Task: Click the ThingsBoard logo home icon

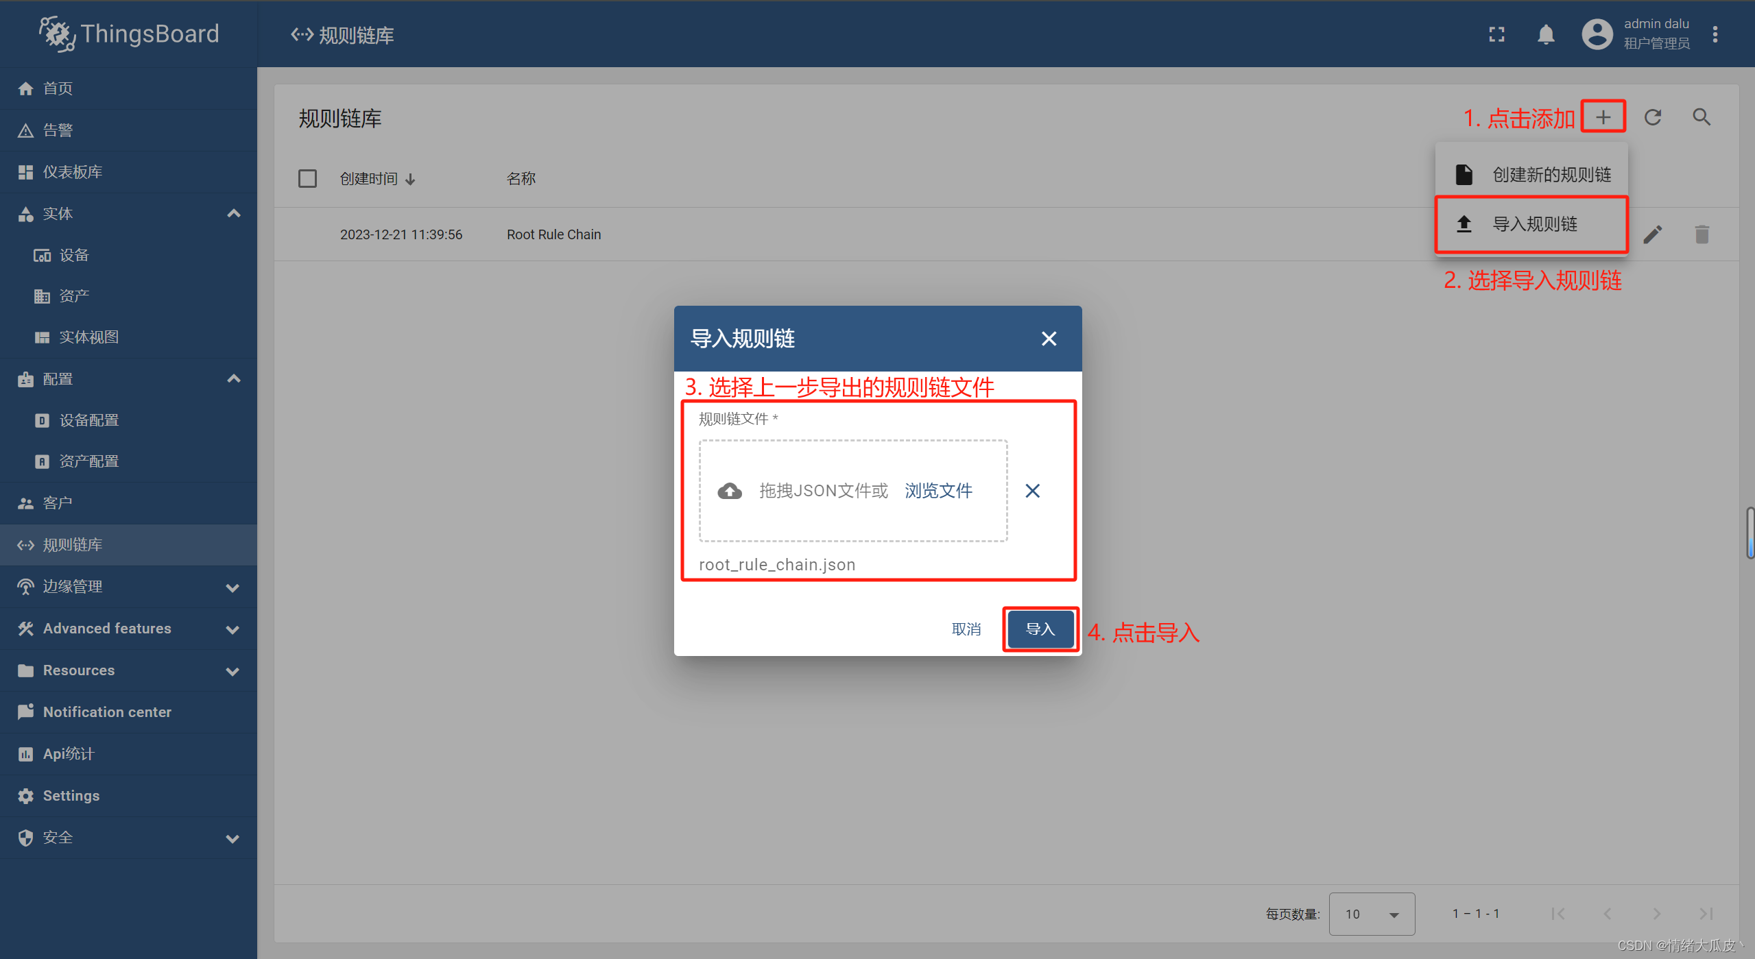Action: 54,33
